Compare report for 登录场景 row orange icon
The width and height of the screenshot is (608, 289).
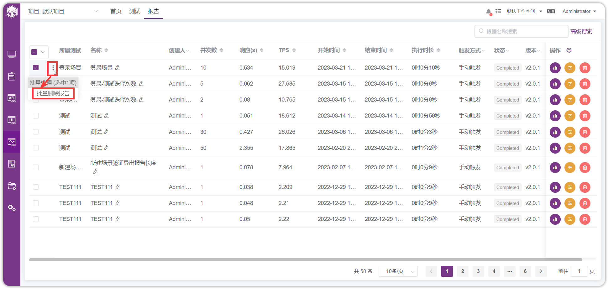(x=570, y=68)
